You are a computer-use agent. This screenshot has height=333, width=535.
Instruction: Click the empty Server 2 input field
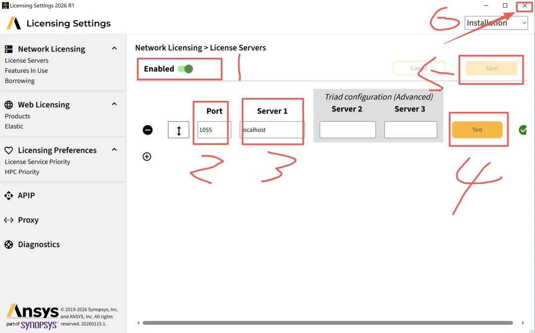pos(348,130)
